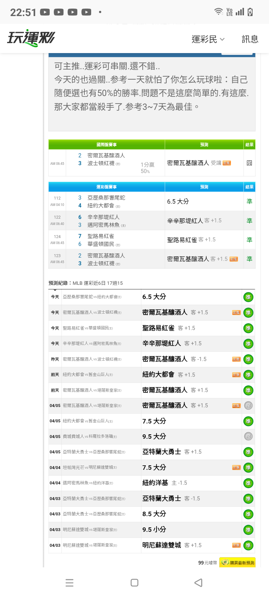Tap the 前天 紐約大都會 vs 舊金山巨人 matchup
The width and height of the screenshot is (269, 598).
(x=88, y=374)
